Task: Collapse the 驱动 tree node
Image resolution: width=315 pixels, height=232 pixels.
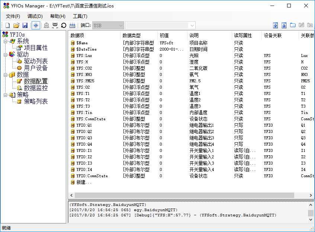Action: click(x=6, y=55)
